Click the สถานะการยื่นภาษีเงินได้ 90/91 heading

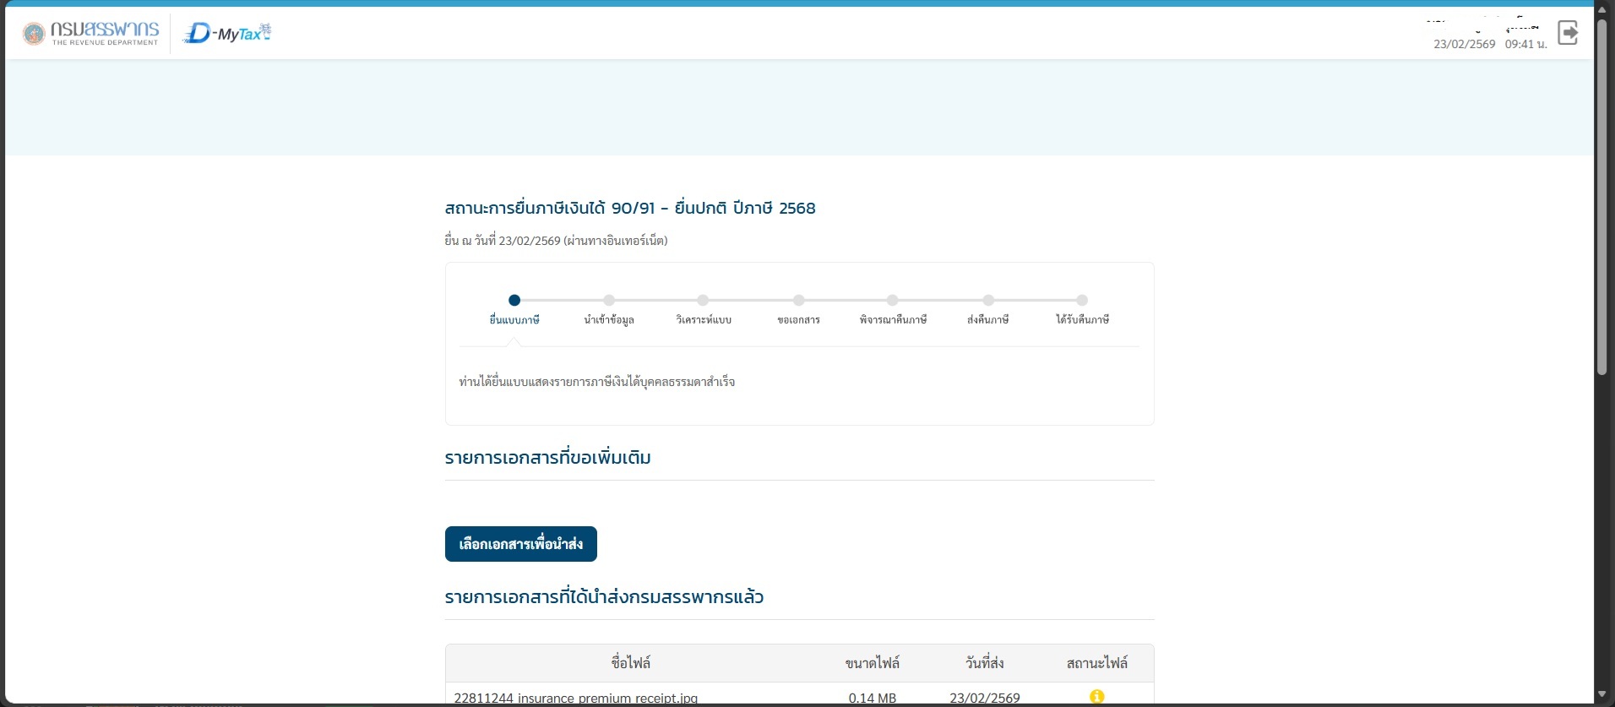630,208
